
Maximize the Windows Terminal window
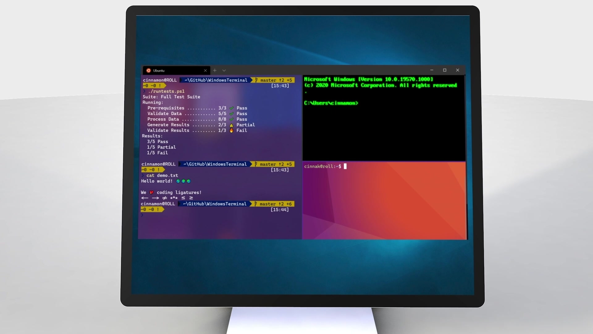(445, 70)
